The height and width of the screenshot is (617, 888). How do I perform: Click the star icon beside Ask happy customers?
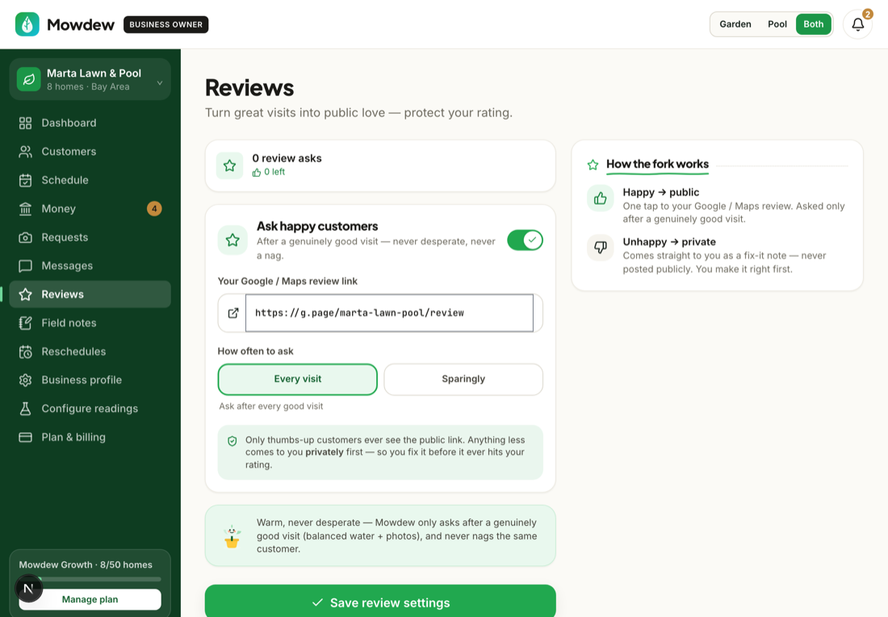(232, 240)
